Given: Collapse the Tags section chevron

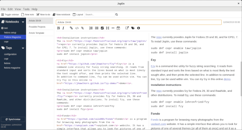Looking at the screenshot, I should (x=23, y=48).
